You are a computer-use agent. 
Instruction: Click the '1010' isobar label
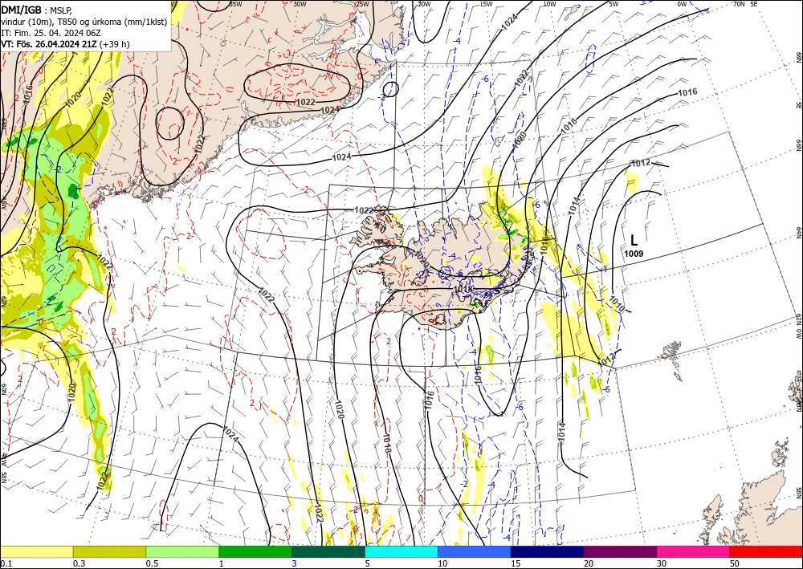(617, 304)
